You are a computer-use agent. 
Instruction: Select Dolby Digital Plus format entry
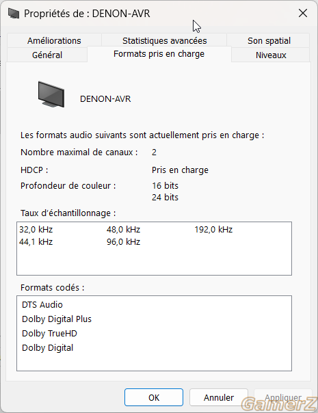57,319
